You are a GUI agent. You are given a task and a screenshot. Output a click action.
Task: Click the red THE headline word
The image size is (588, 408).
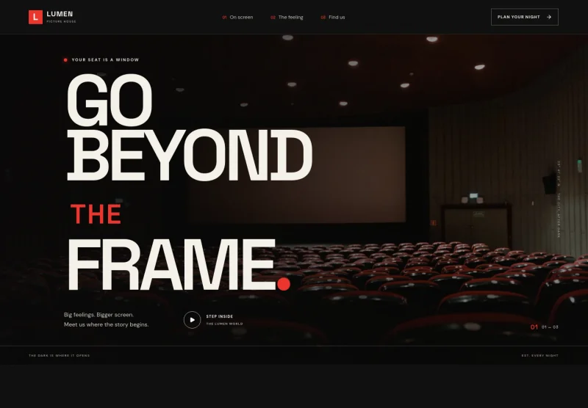(x=96, y=214)
